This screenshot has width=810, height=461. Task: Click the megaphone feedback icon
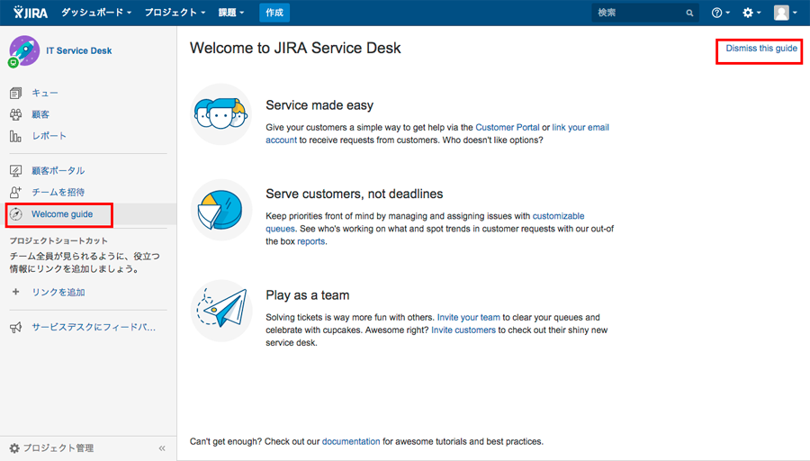[15, 327]
